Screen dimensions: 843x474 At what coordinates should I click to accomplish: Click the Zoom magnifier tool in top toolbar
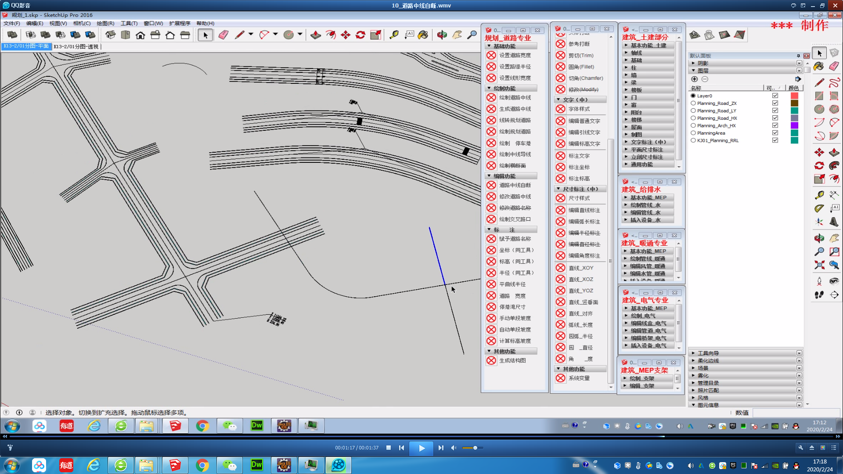point(472,35)
